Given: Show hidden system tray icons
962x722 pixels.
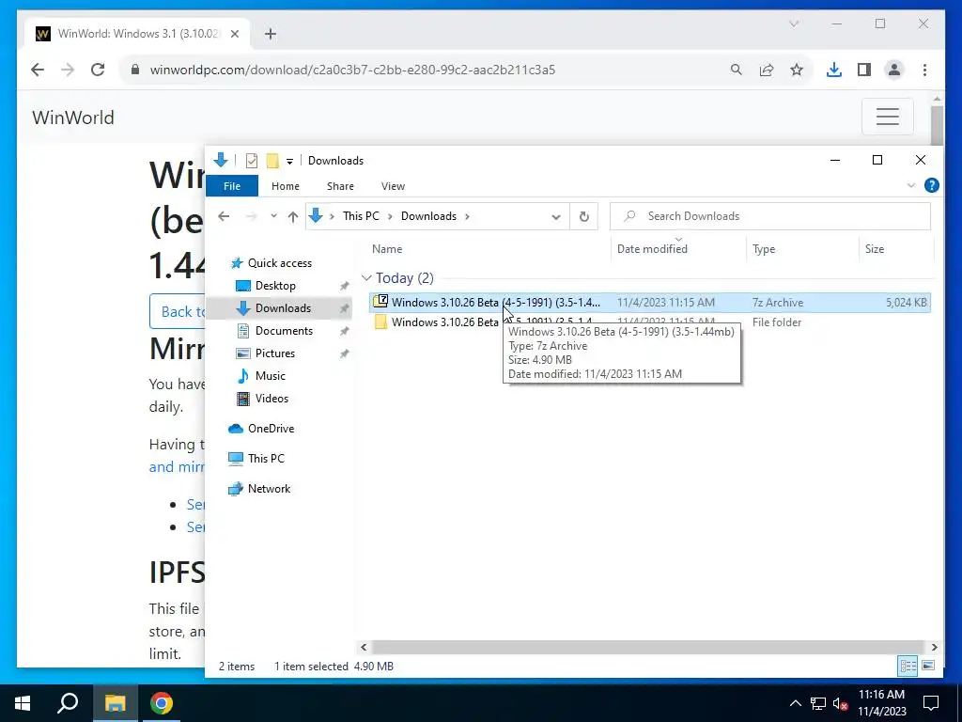Looking at the screenshot, I should pos(795,703).
